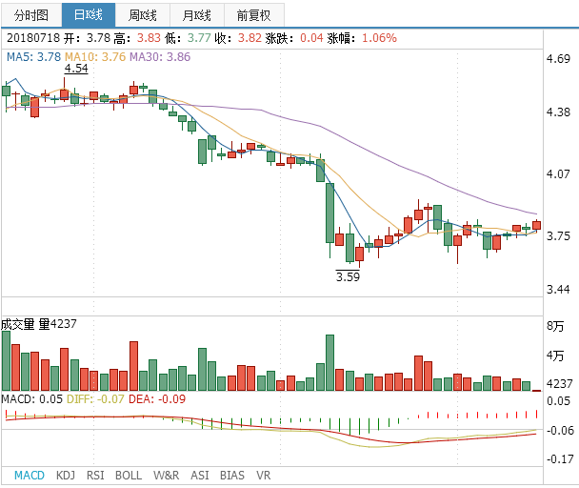Click the 4.38 price axis label
Screen dimensions: 579x488
558,112
